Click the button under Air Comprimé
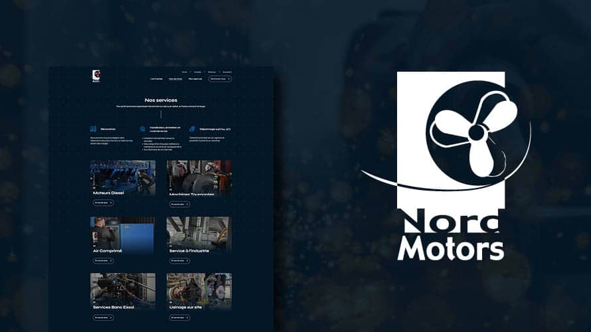This screenshot has width=591, height=332. [x=104, y=261]
